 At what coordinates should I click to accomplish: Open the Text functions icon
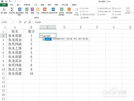(x=38, y=9)
